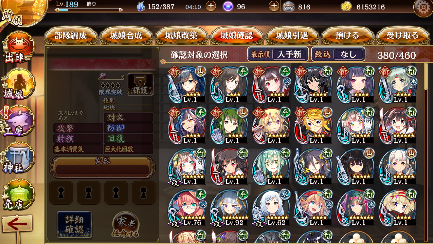Click the 詳細確認 details button
This screenshot has width=433, height=244.
(x=74, y=224)
